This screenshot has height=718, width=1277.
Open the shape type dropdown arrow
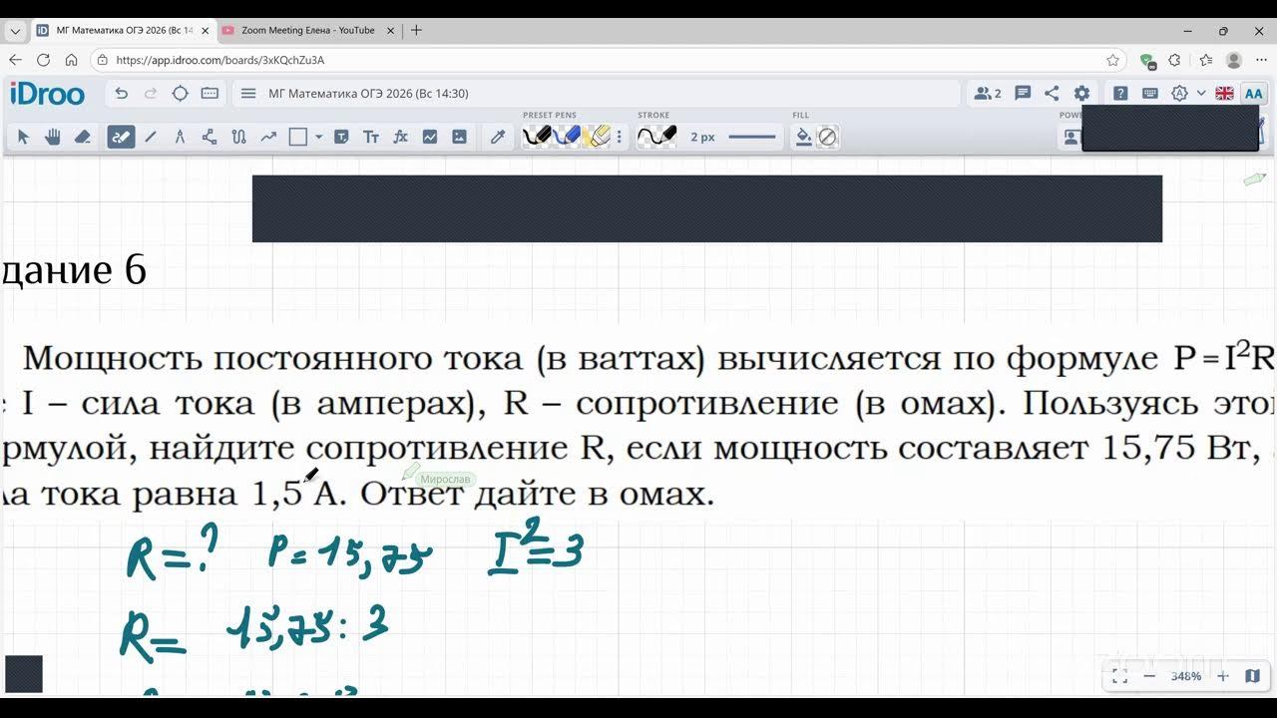click(x=319, y=137)
